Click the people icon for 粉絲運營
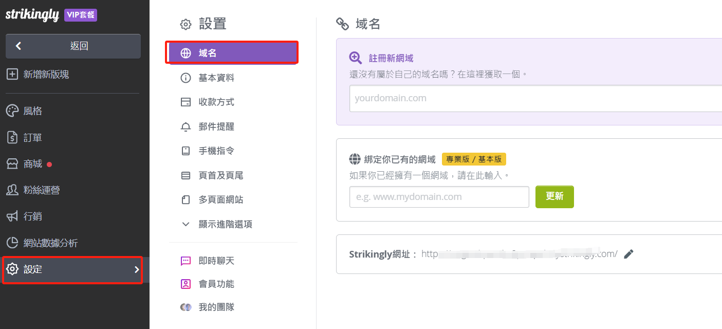The width and height of the screenshot is (722, 329). (12, 190)
